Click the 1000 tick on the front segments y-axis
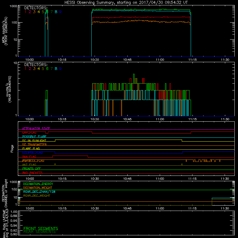Screen dimensions: 238x238 pyautogui.click(x=13, y=6)
